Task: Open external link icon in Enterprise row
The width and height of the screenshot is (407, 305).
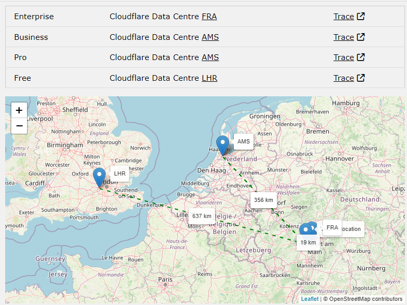Action: coord(361,16)
